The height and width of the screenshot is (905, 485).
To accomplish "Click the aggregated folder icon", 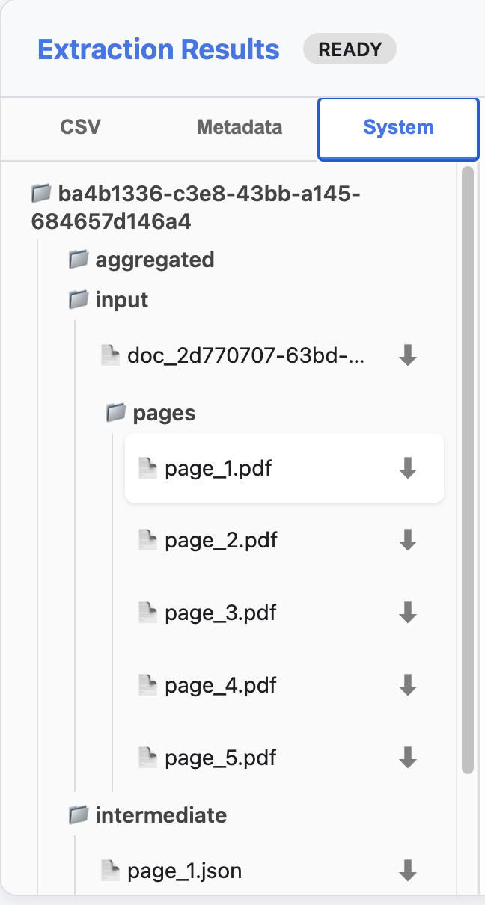I will (79, 260).
